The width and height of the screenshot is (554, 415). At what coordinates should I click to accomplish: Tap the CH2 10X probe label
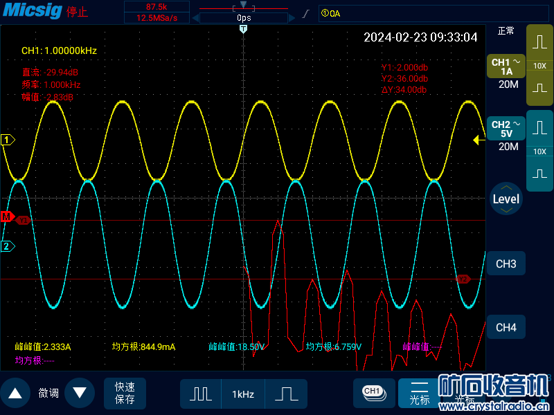[539, 151]
